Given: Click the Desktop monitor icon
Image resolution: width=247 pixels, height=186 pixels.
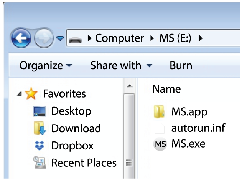Looking at the screenshot, I should pos(40,111).
